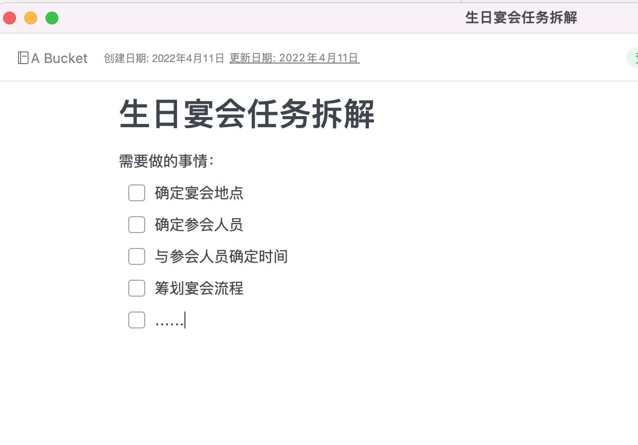Click the 确定宴会地点 task text

pyautogui.click(x=199, y=193)
